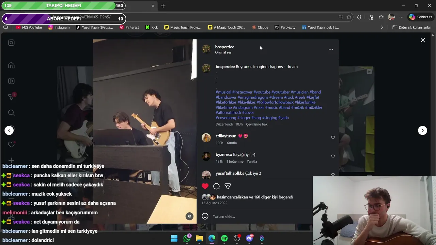The width and height of the screenshot is (436, 245).
Task: Open YouTube bookmark in favorites bar
Action: tap(29, 27)
